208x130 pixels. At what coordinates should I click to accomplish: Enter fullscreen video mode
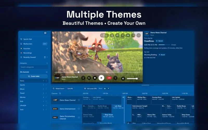[139, 35]
